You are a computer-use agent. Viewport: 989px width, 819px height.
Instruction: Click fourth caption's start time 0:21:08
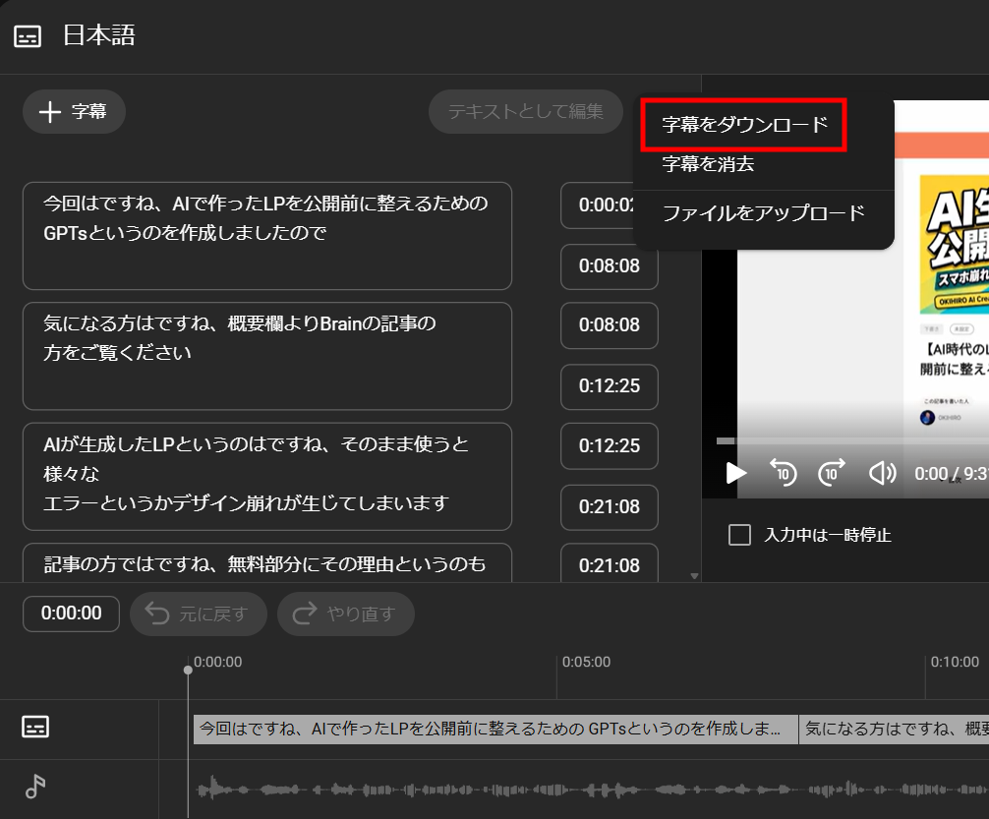[x=610, y=563]
